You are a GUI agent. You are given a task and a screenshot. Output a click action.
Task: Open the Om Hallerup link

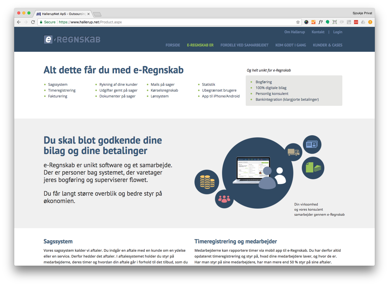coord(295,32)
